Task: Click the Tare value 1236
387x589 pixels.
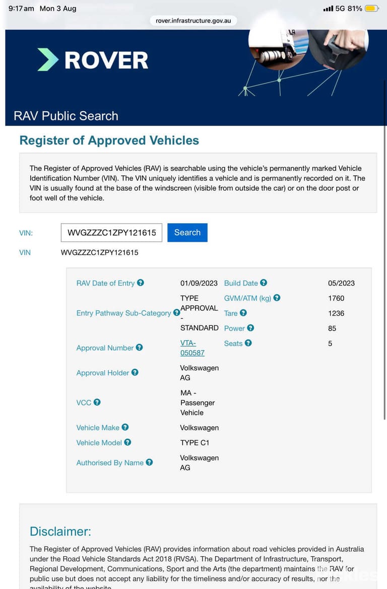Action: [336, 313]
